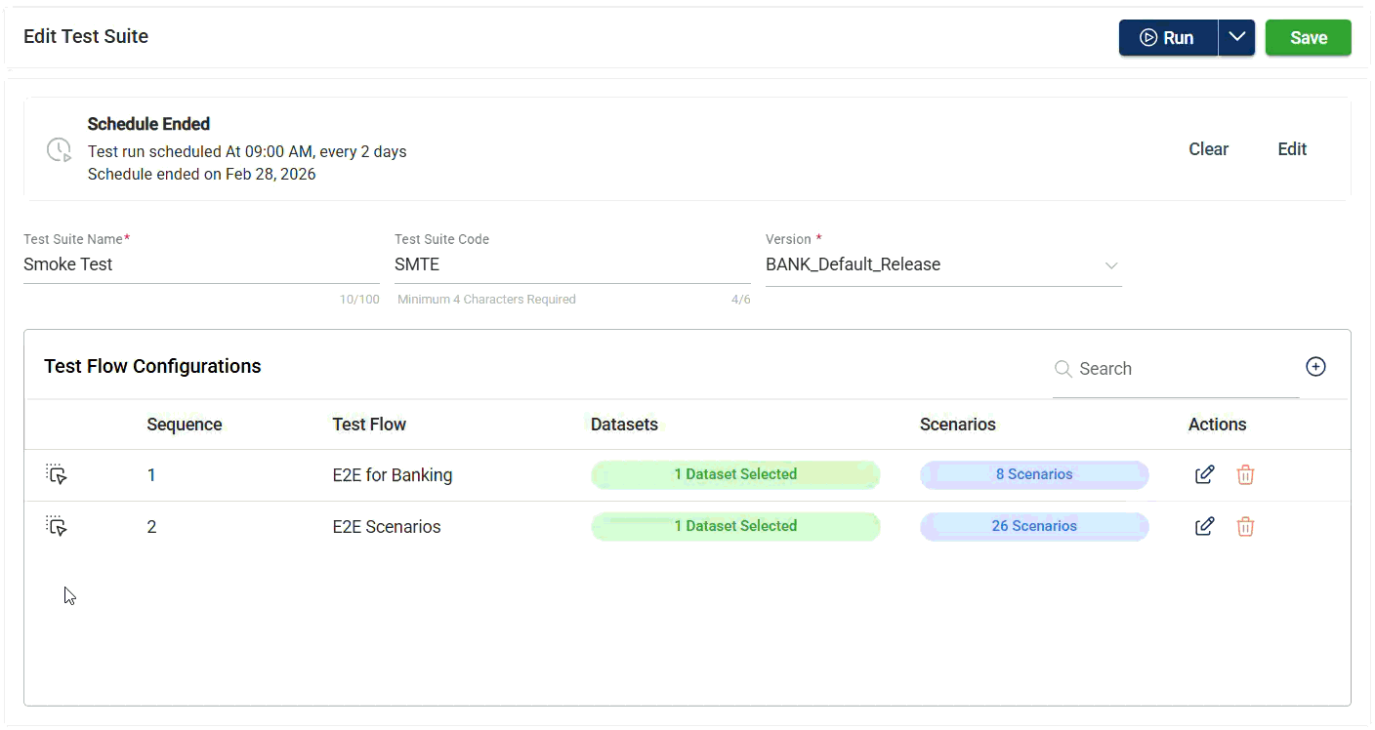This screenshot has width=1375, height=730.
Task: Open dataset selection for E2E for Banking
Action: pyautogui.click(x=735, y=474)
